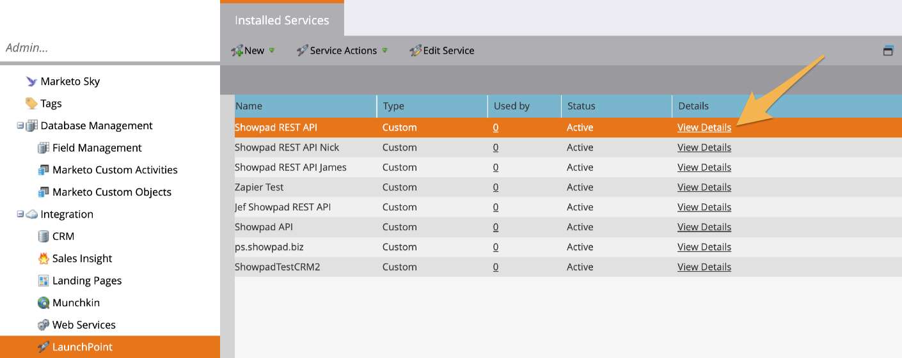Click the Landing Pages icon
The height and width of the screenshot is (358, 902).
tap(44, 281)
